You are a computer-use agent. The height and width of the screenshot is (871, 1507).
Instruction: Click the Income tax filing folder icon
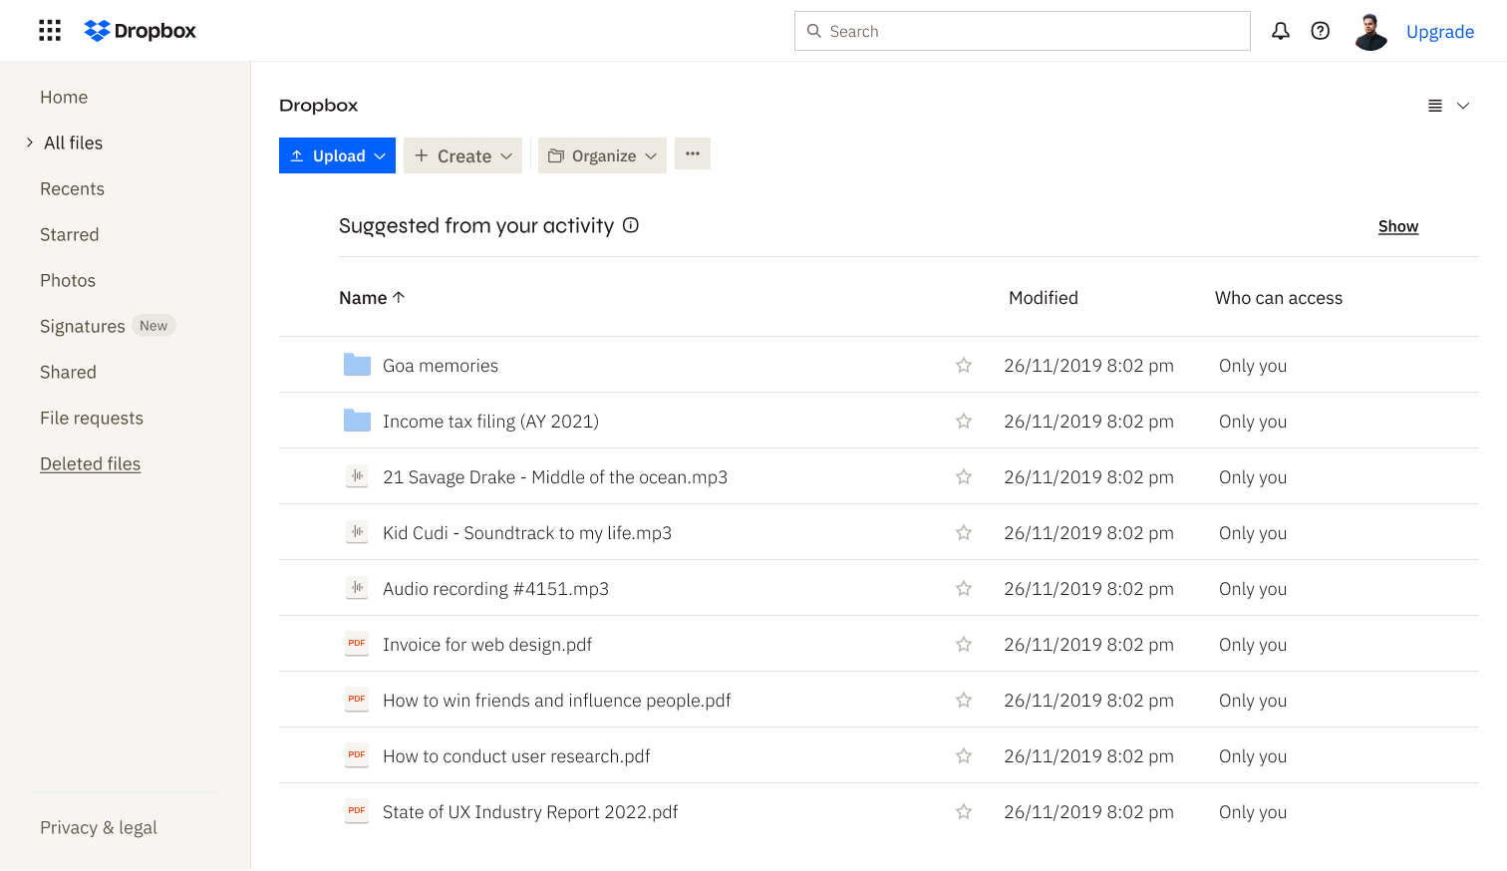(357, 421)
